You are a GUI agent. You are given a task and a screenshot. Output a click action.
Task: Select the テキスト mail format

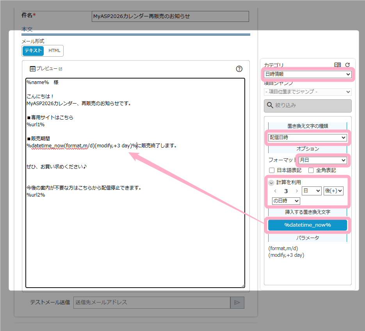[x=33, y=50]
